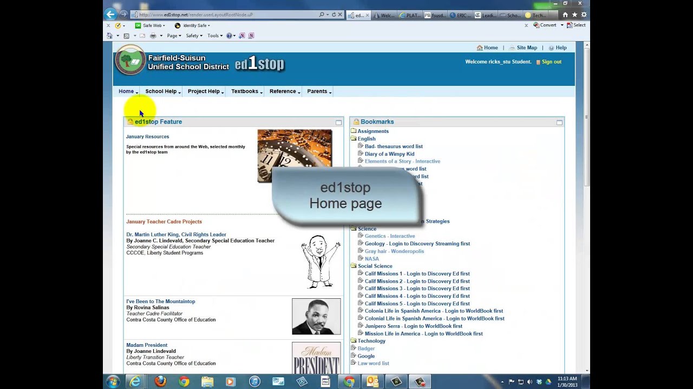This screenshot has height=389, width=693.
Task: Click the Windows Start button
Action: click(113, 381)
